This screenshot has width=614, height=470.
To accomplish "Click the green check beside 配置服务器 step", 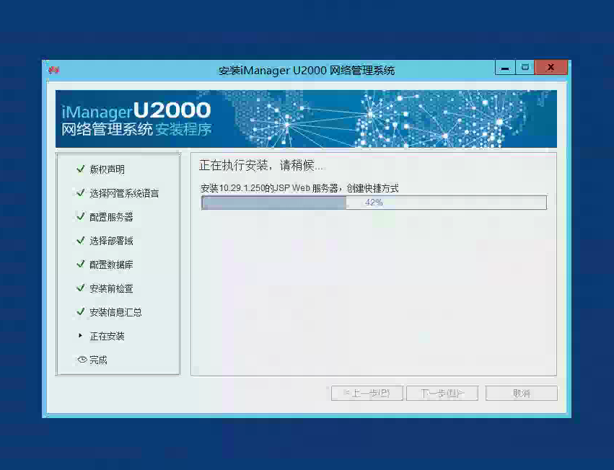I will (80, 217).
